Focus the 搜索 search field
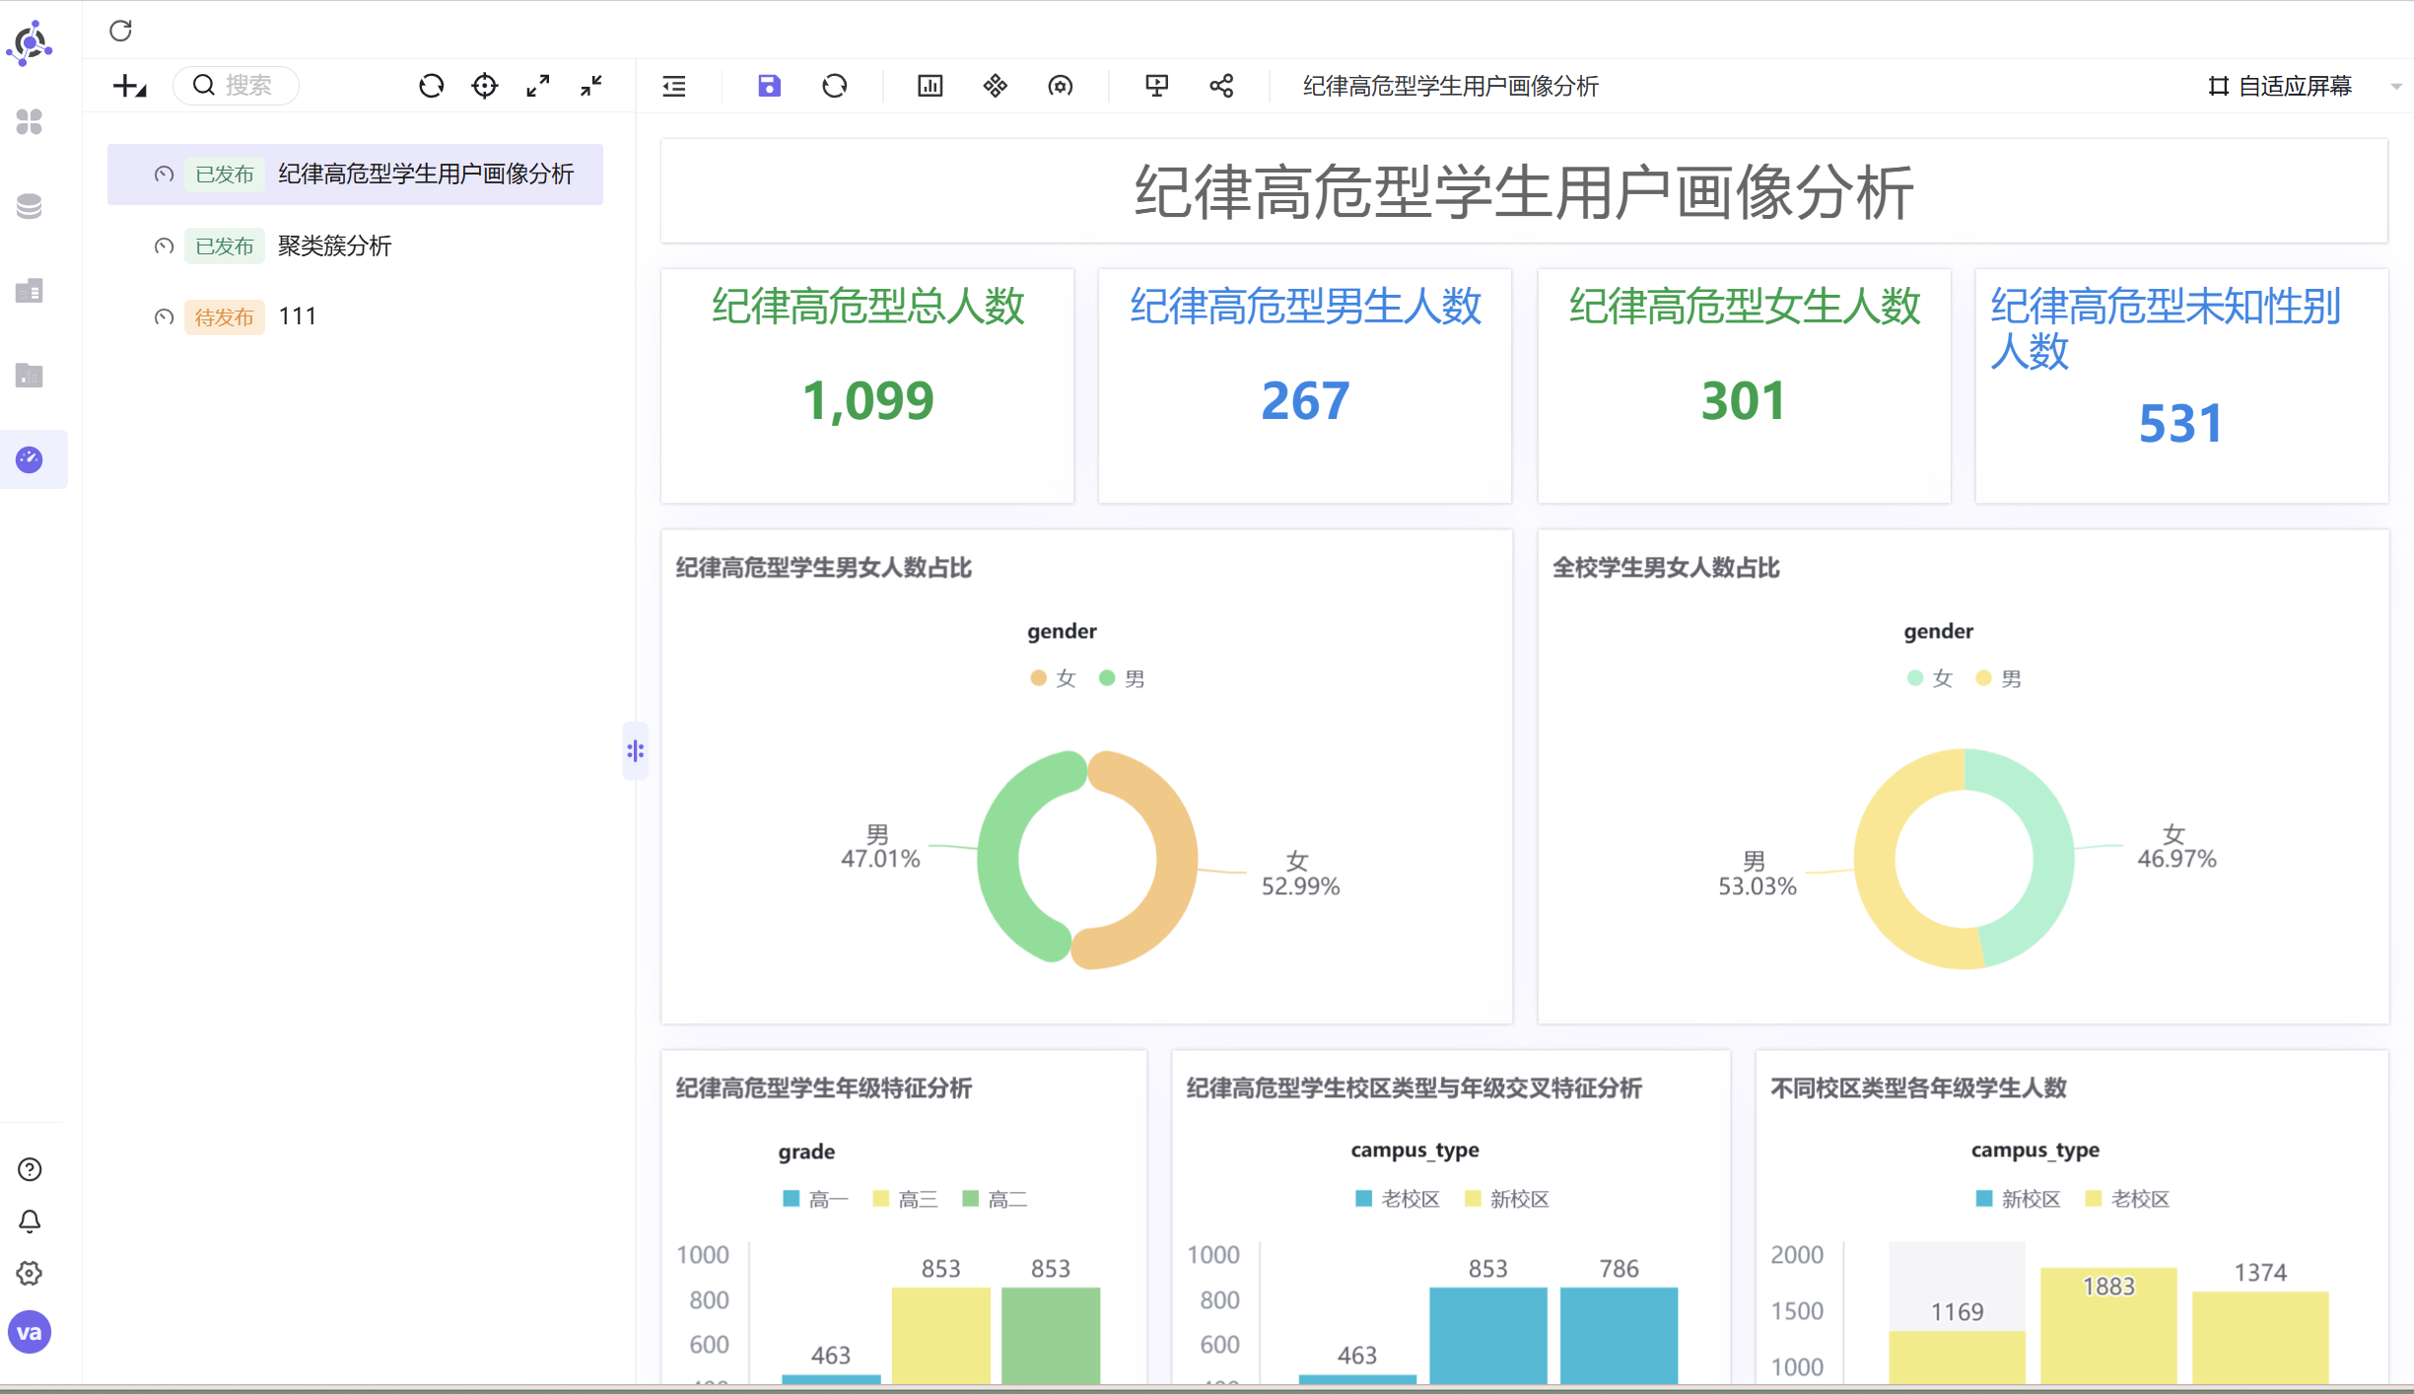 237,86
